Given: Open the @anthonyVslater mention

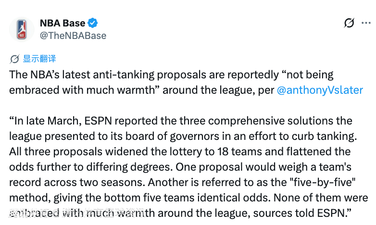Looking at the screenshot, I should tap(320, 90).
